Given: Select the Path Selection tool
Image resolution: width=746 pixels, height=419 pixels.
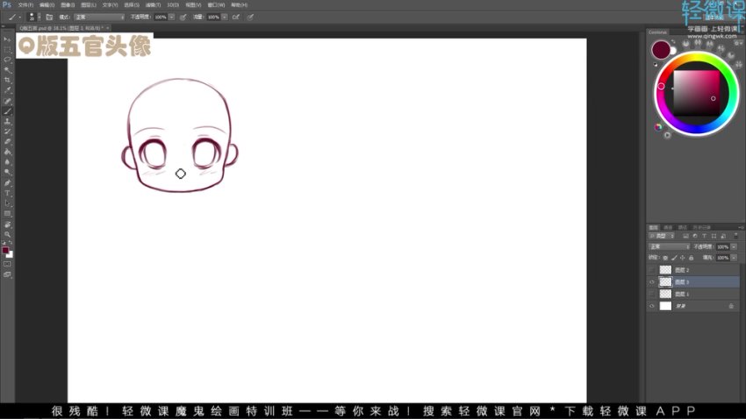Looking at the screenshot, I should pos(7,203).
